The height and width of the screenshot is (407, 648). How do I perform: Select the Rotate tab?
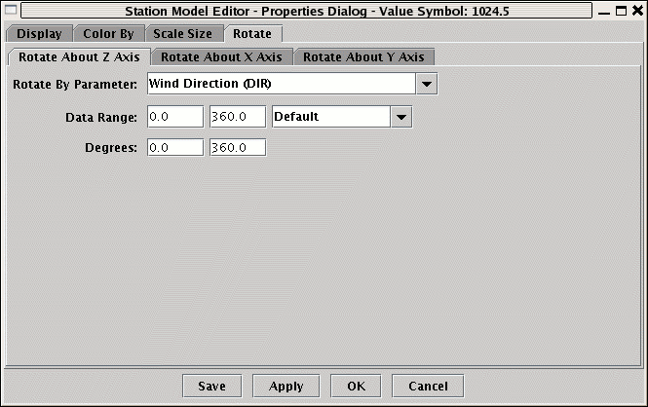tap(251, 34)
